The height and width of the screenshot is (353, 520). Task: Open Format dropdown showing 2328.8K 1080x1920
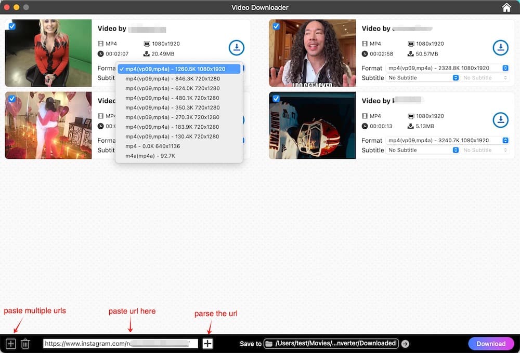[447, 68]
